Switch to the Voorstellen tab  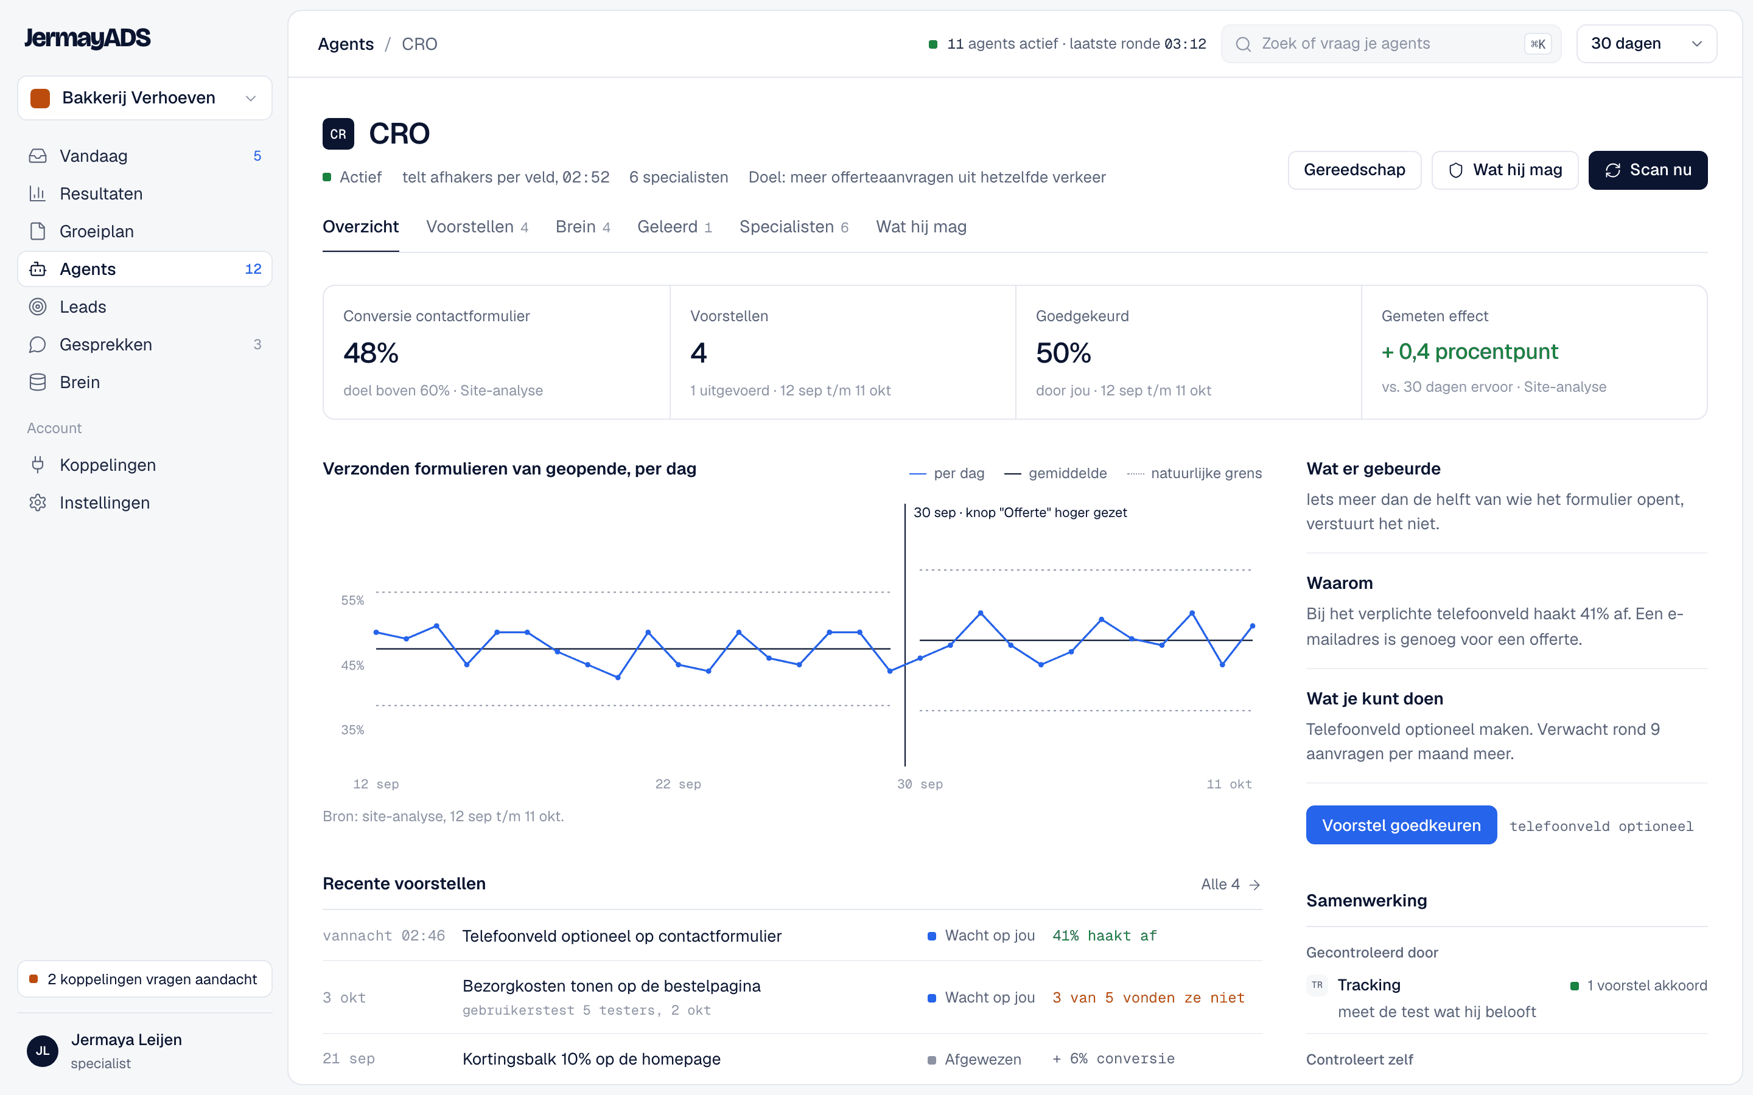tap(477, 227)
